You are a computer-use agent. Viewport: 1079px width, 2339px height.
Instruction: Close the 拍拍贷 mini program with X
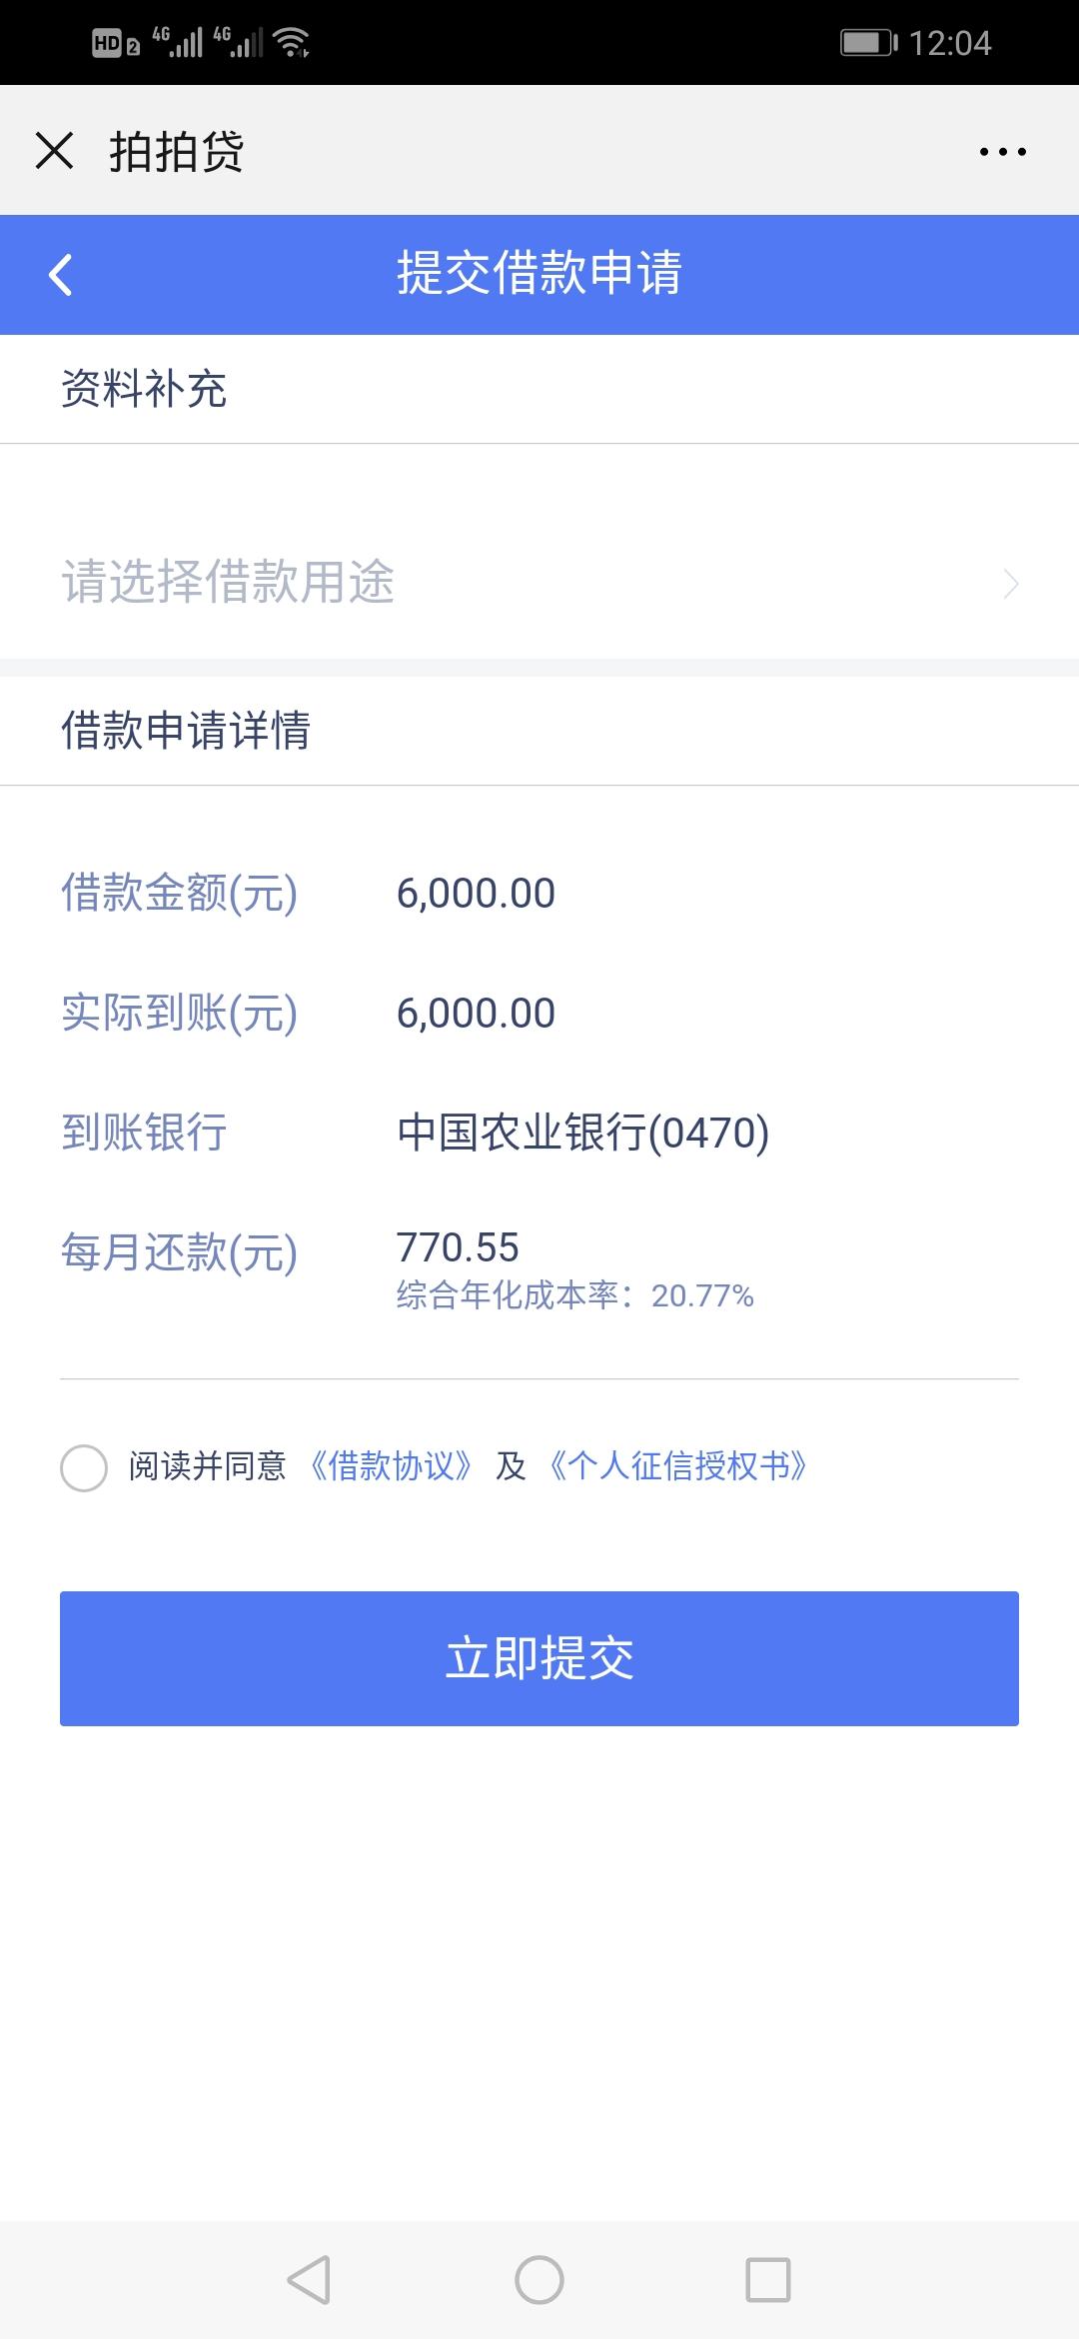point(54,151)
